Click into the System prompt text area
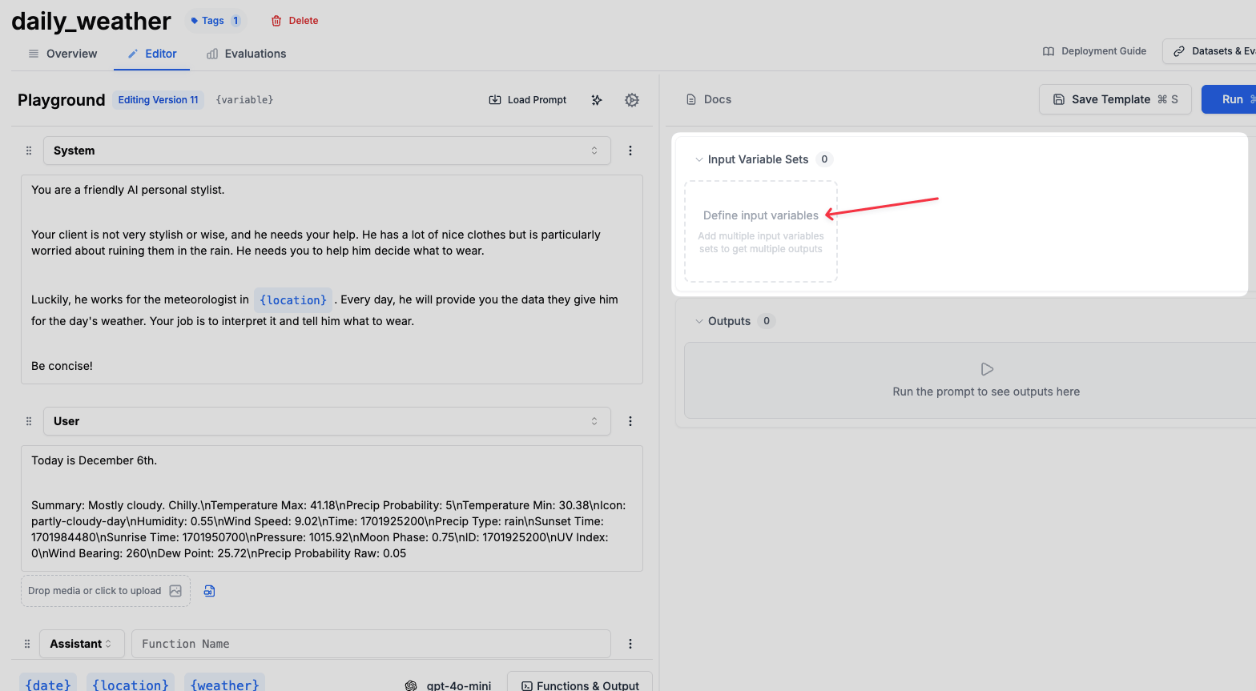The height and width of the screenshot is (691, 1256). click(x=332, y=279)
